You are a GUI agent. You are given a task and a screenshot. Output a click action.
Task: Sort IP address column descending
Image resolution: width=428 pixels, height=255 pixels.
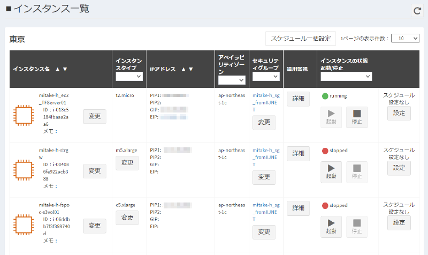click(190, 69)
